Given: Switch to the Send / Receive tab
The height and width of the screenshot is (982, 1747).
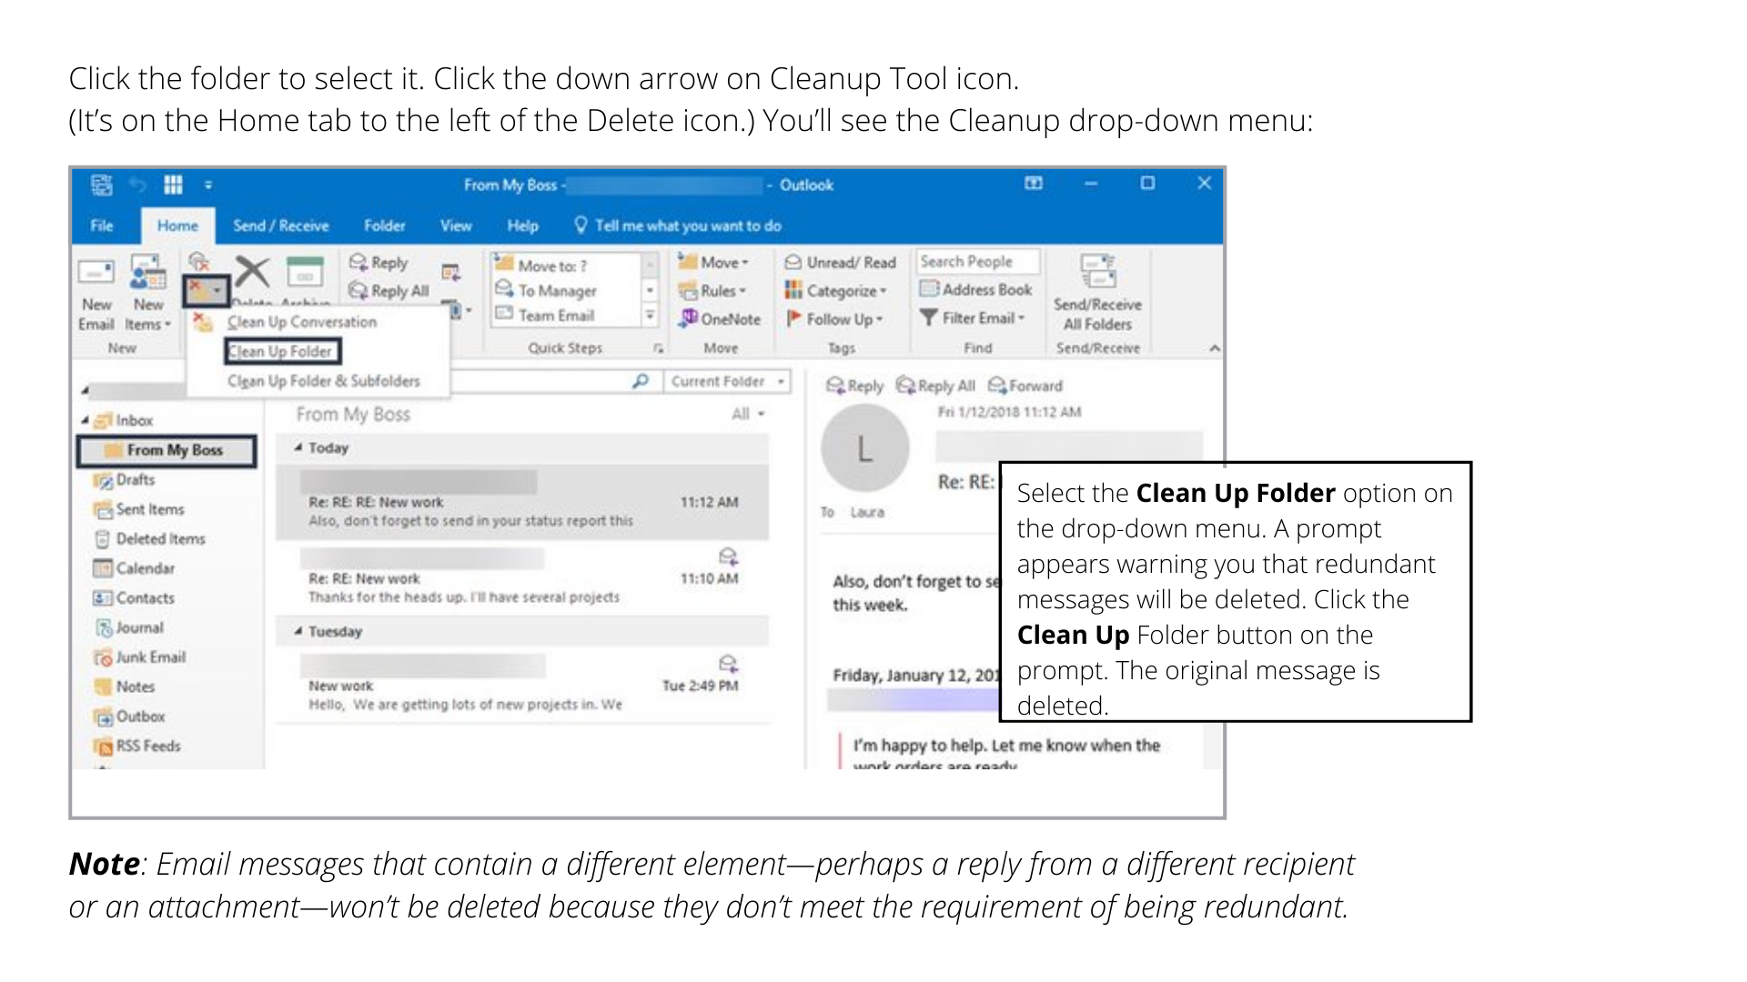Looking at the screenshot, I should pos(280,226).
